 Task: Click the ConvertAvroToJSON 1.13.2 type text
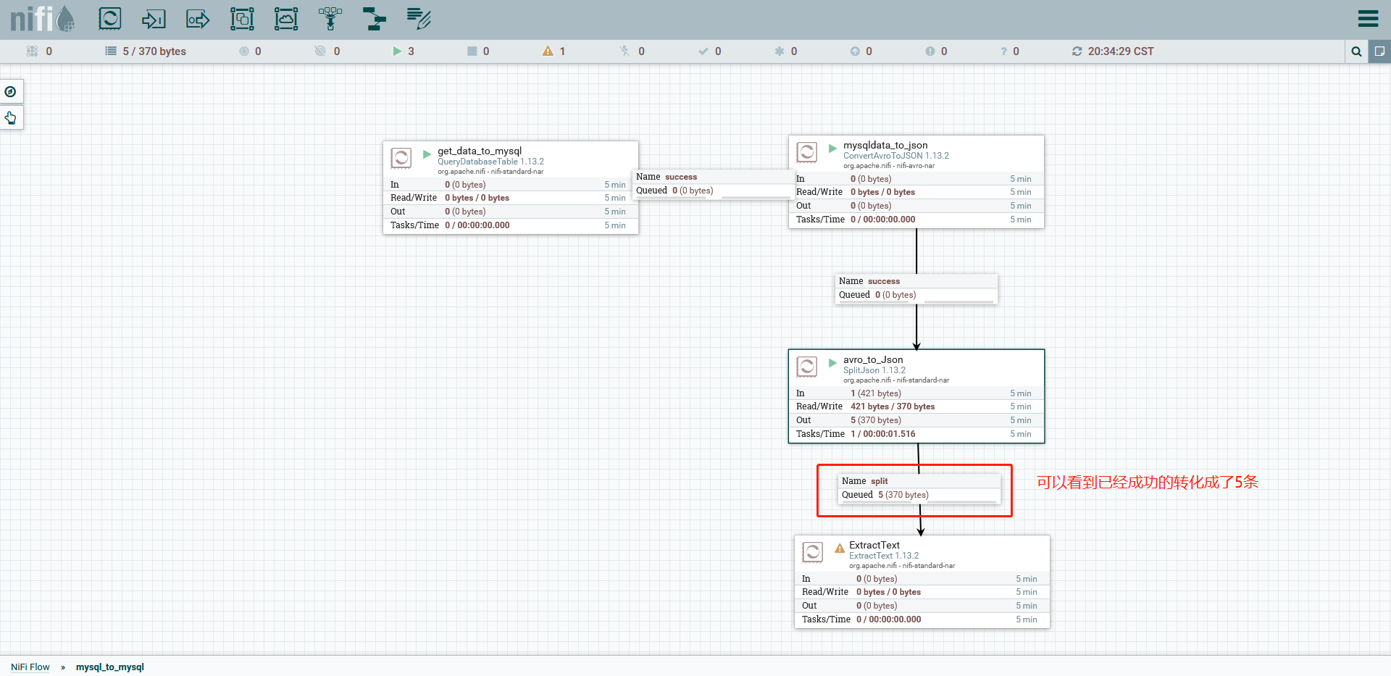click(896, 156)
